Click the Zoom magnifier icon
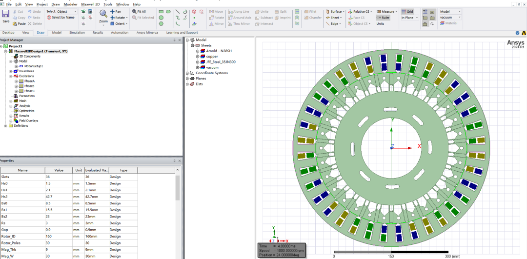 coord(103,14)
